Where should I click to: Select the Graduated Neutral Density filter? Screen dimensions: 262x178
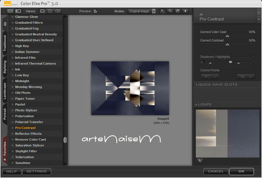[x=36, y=34]
